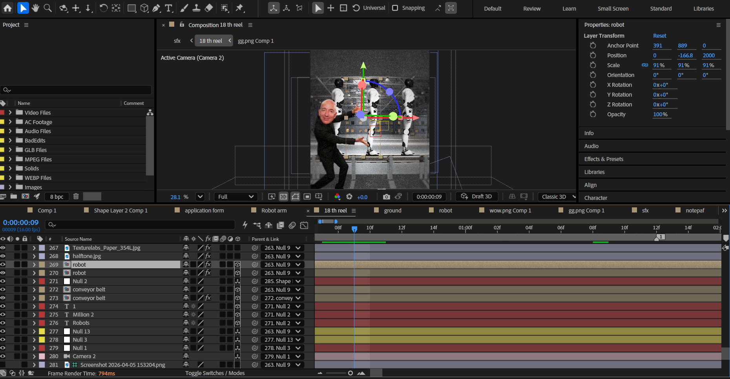This screenshot has height=379, width=730.
Task: Select the Puppet Pin tool
Action: 239,8
